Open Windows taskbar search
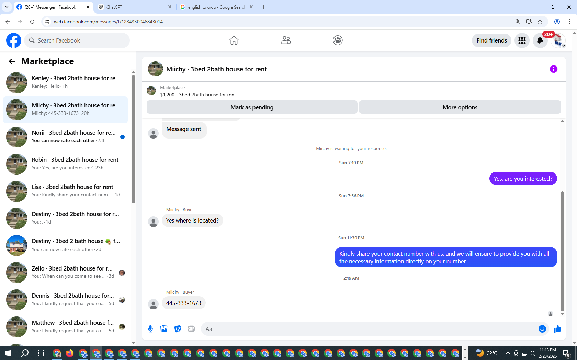The image size is (577, 360). pos(25,353)
